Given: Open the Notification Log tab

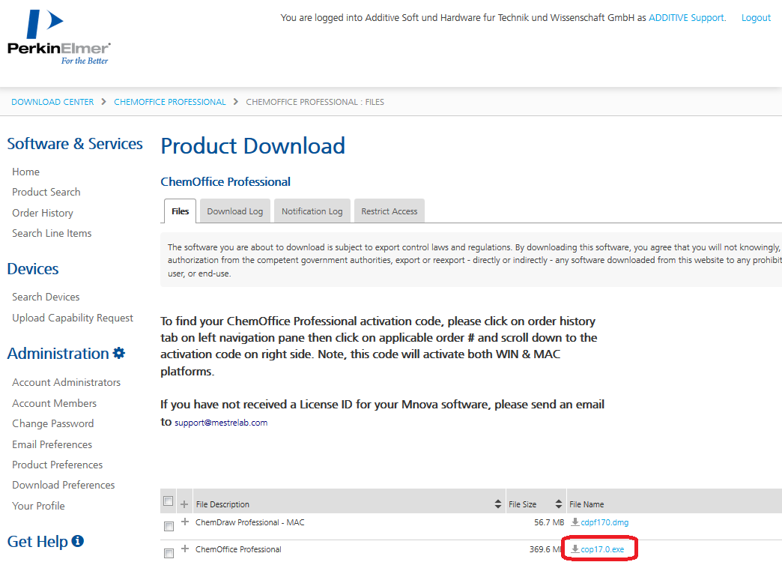Looking at the screenshot, I should coord(312,211).
